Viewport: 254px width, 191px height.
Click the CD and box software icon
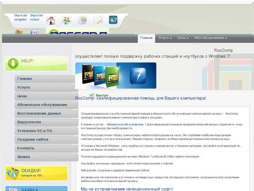(82, 21)
